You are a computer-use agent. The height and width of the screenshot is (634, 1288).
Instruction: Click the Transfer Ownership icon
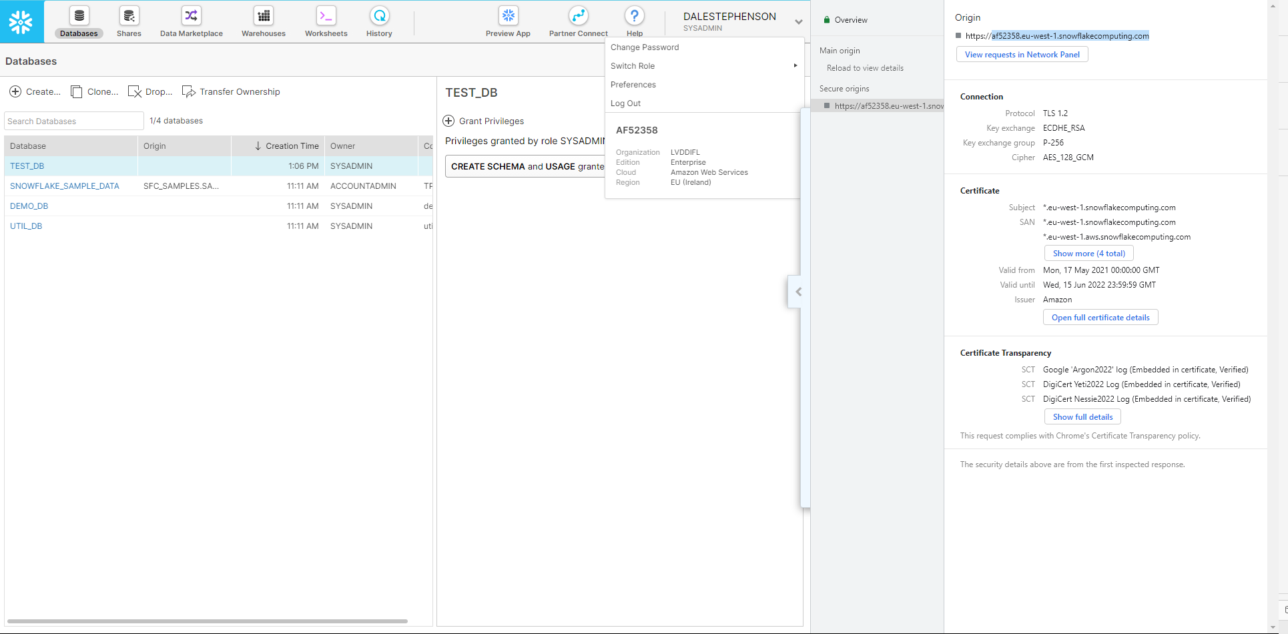[x=189, y=91]
